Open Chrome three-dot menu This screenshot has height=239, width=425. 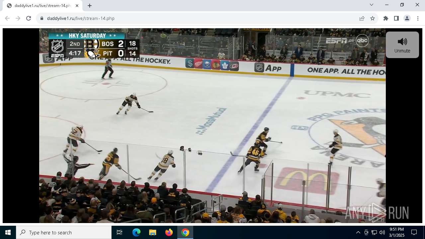tap(418, 18)
